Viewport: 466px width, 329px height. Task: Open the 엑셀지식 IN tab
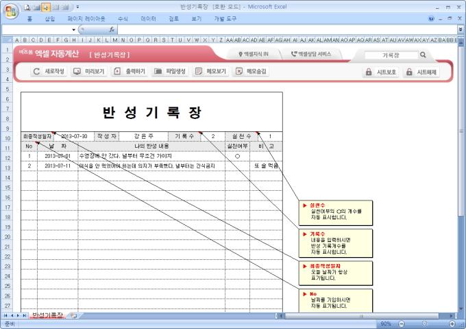253,54
